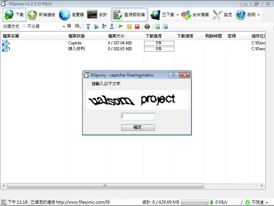Viewport: 274px width, 206px height.
Task: Open the 統計 statistics tab
Action: point(97,15)
